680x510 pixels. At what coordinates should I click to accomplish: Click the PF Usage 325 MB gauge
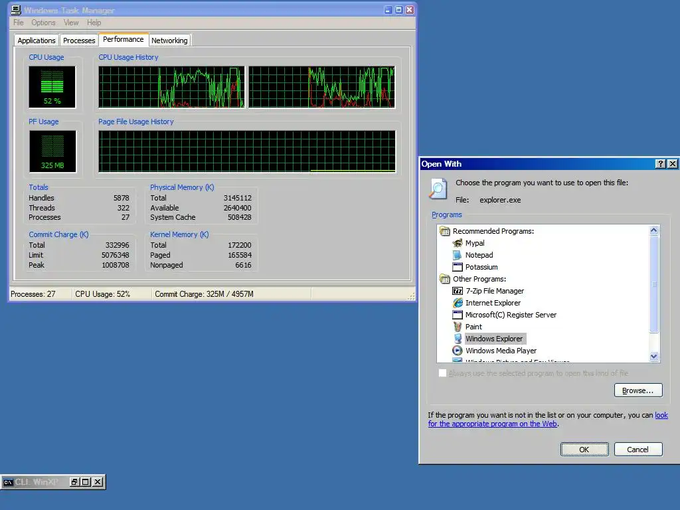coord(52,151)
